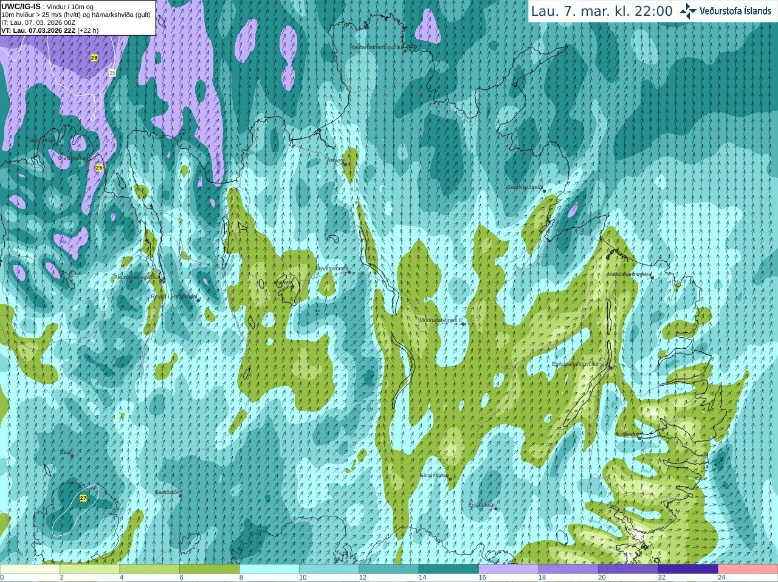Image resolution: width=778 pixels, height=582 pixels.
Task: Select the Eyjabakkar station label
Action: point(482,505)
